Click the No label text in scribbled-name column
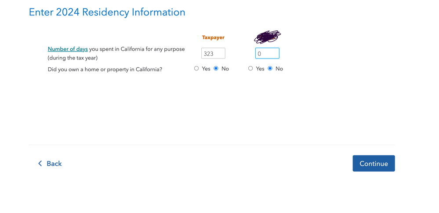 point(279,69)
